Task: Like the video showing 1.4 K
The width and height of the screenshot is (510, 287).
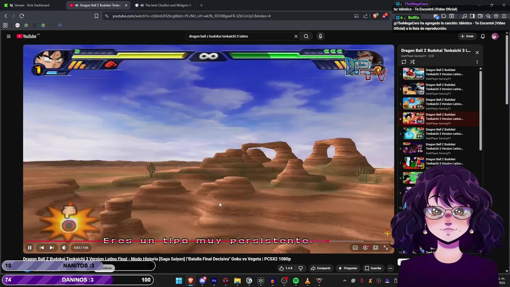Action: tap(286, 268)
